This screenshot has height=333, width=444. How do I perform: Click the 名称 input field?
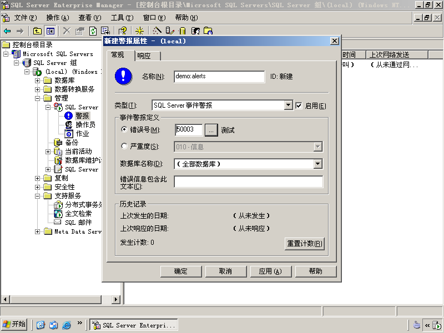tap(219, 77)
